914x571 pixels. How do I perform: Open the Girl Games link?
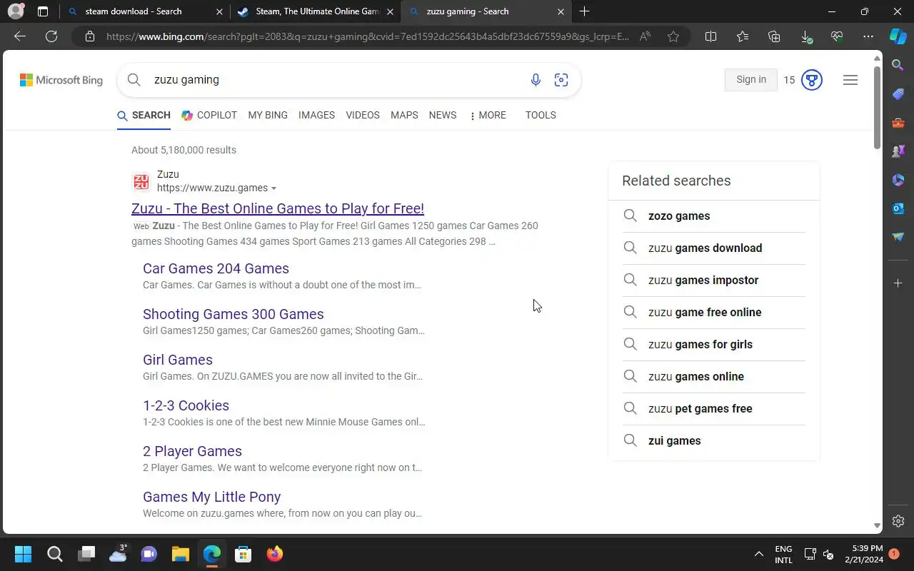click(x=178, y=360)
